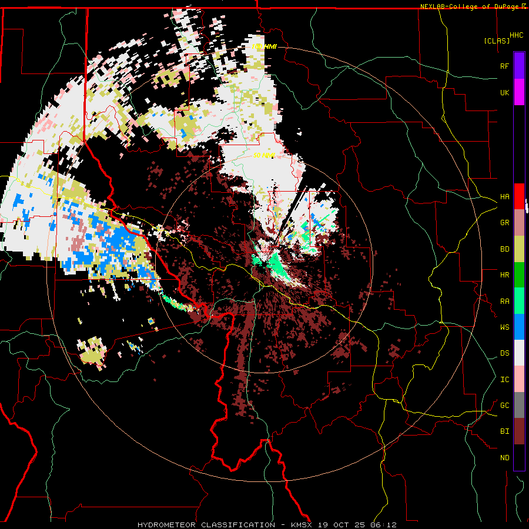This screenshot has height=529, width=529.
Task: Click the RA legend label
Action: [x=505, y=302]
